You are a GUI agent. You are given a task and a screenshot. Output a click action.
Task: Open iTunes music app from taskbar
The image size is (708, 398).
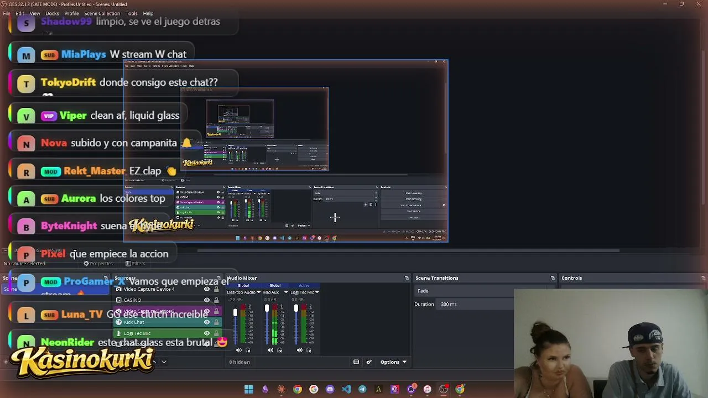[427, 389]
